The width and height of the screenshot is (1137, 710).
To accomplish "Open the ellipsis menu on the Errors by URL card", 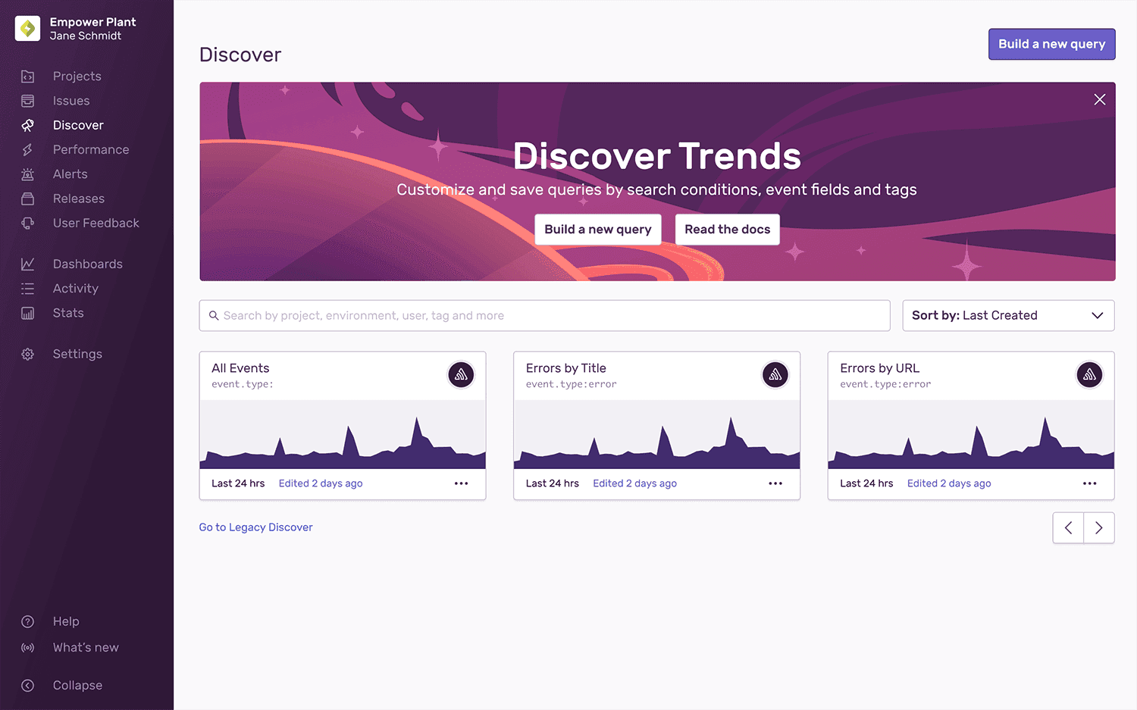I will click(x=1089, y=483).
